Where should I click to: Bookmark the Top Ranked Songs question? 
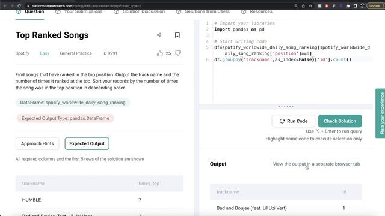(177, 35)
